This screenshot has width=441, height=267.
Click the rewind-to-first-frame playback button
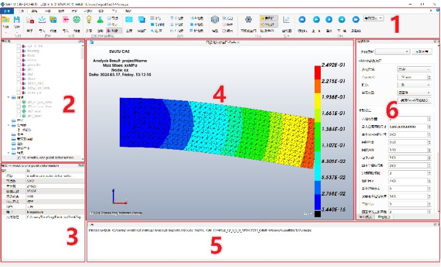click(x=302, y=19)
